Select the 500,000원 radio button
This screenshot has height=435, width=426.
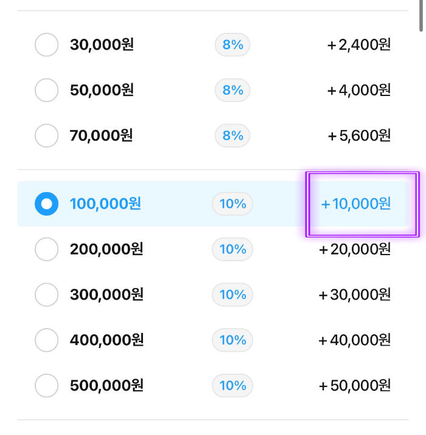(46, 386)
